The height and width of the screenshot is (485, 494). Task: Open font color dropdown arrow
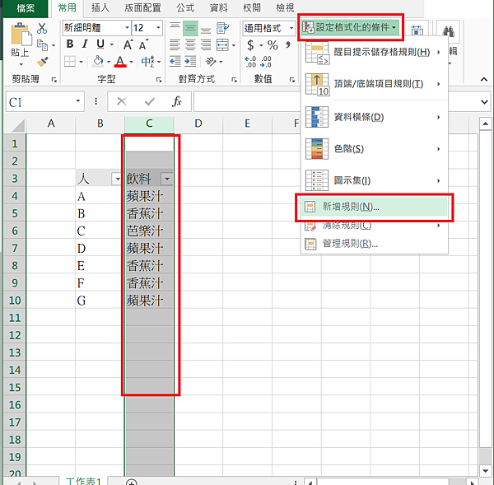(x=131, y=62)
